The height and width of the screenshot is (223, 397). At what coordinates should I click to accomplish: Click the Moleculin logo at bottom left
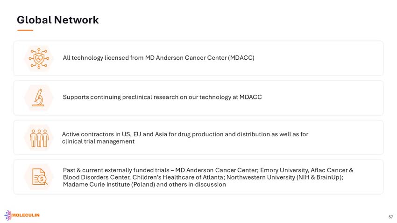point(22,215)
